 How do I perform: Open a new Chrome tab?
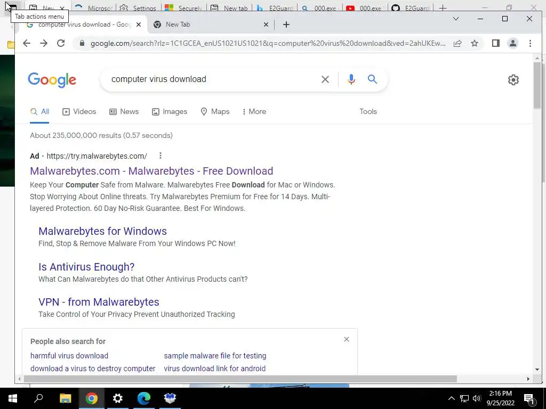[x=286, y=24]
